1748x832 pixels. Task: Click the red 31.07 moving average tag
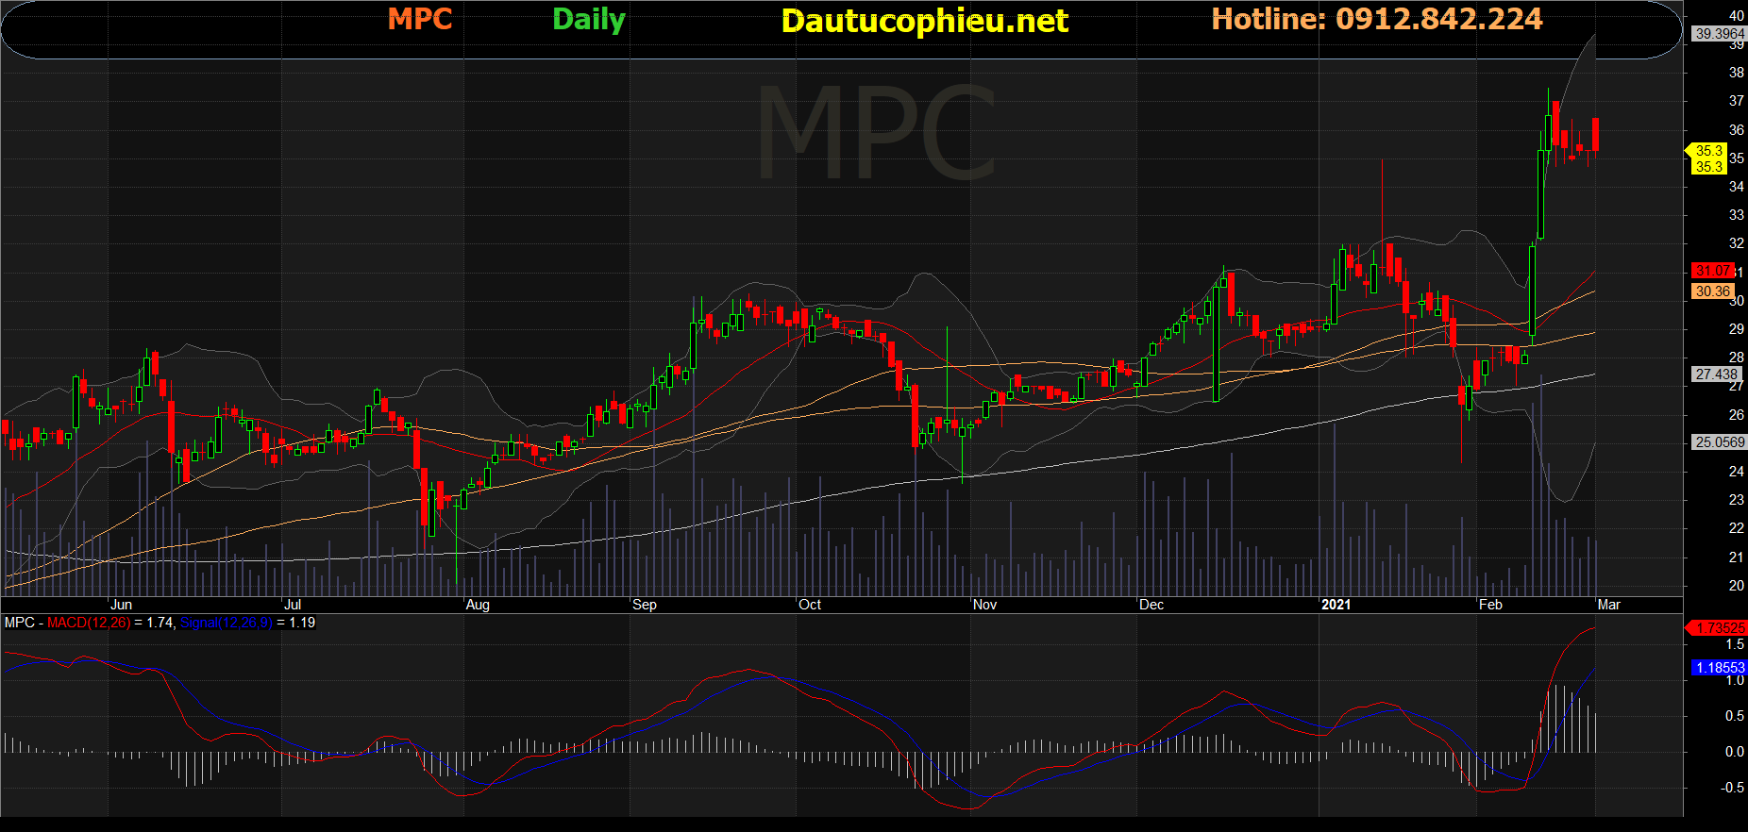click(1712, 271)
